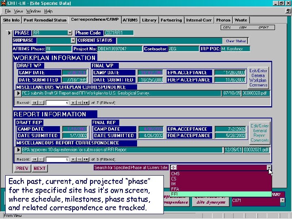292x219 pixels.
Task: Click the IRP POC field M. Kershner
Action: [x=235, y=49]
